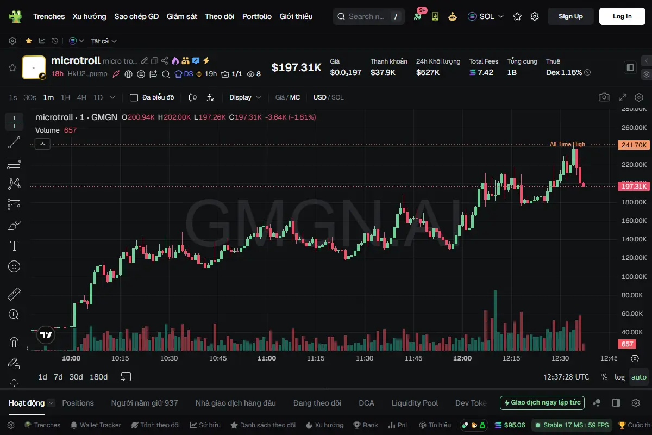Open the Fibonacci retracement tool
This screenshot has width=652, height=435.
click(14, 163)
